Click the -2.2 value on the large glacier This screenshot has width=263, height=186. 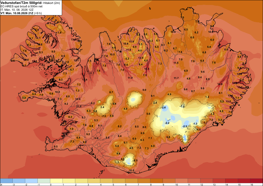[x=167, y=123]
